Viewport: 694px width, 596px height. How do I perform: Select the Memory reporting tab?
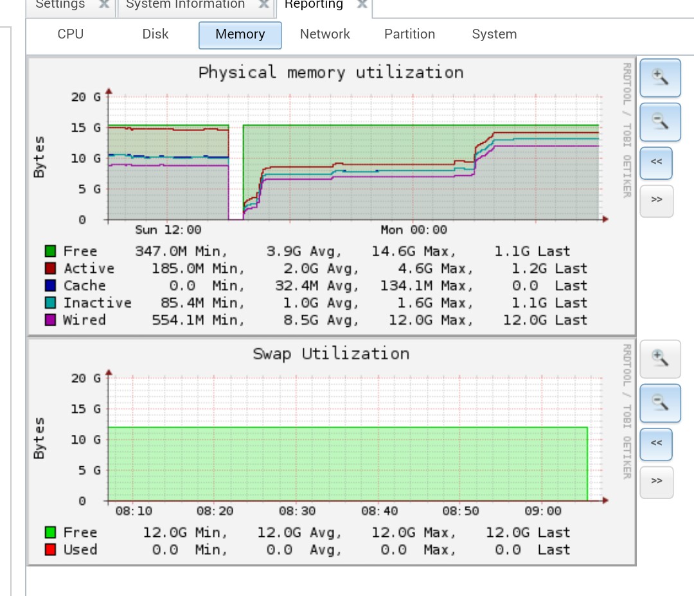coord(240,35)
